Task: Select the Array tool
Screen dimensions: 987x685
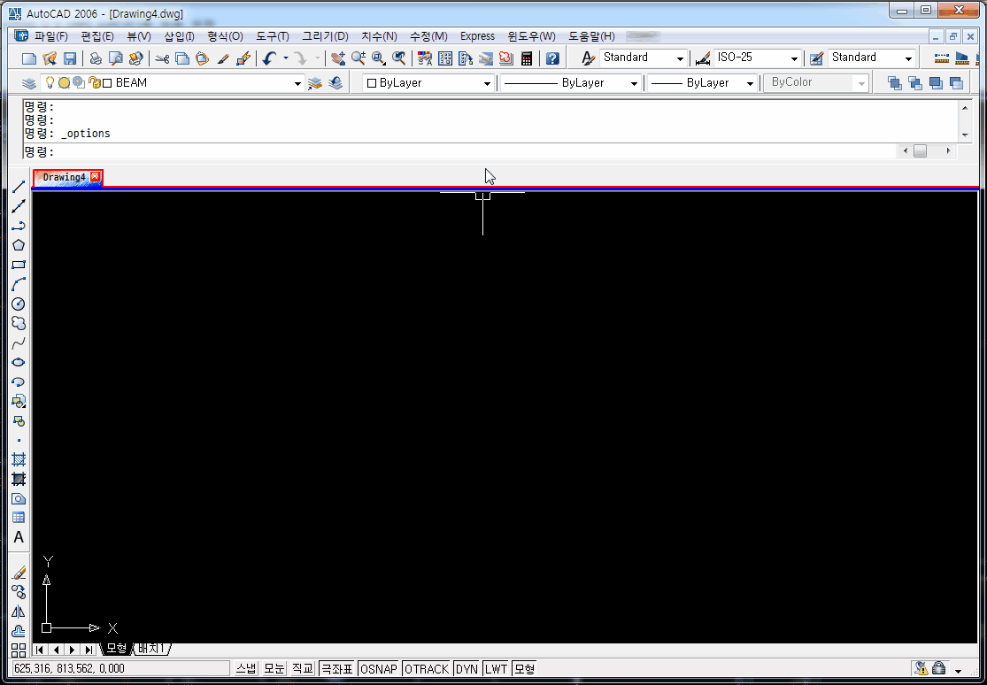Action: pos(19,650)
